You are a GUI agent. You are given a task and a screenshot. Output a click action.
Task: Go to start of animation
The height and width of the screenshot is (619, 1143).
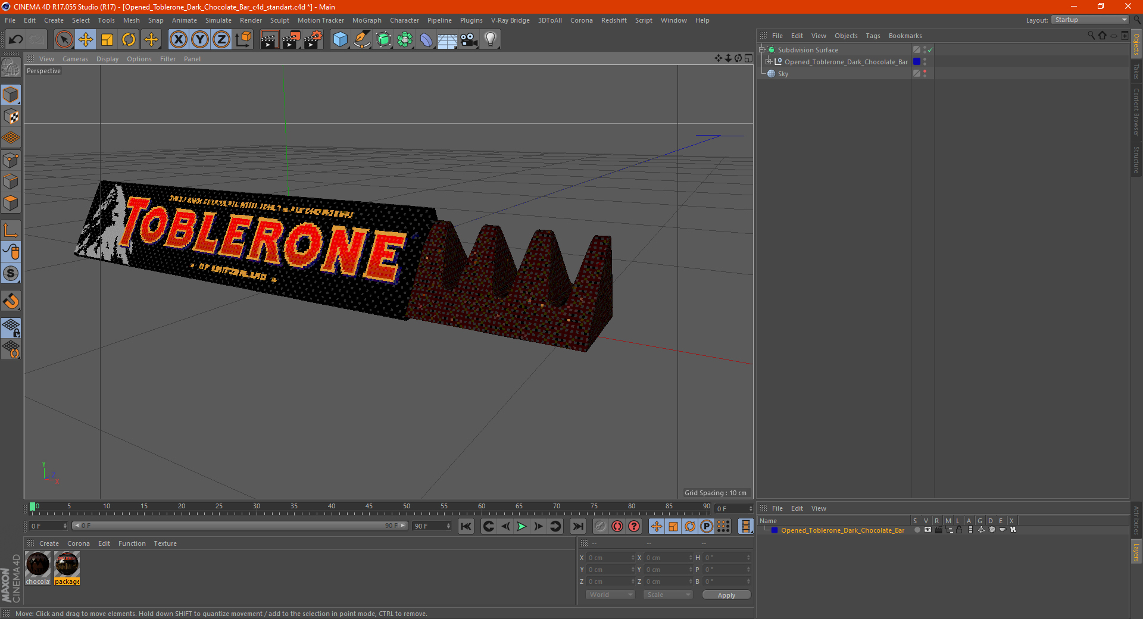[466, 526]
